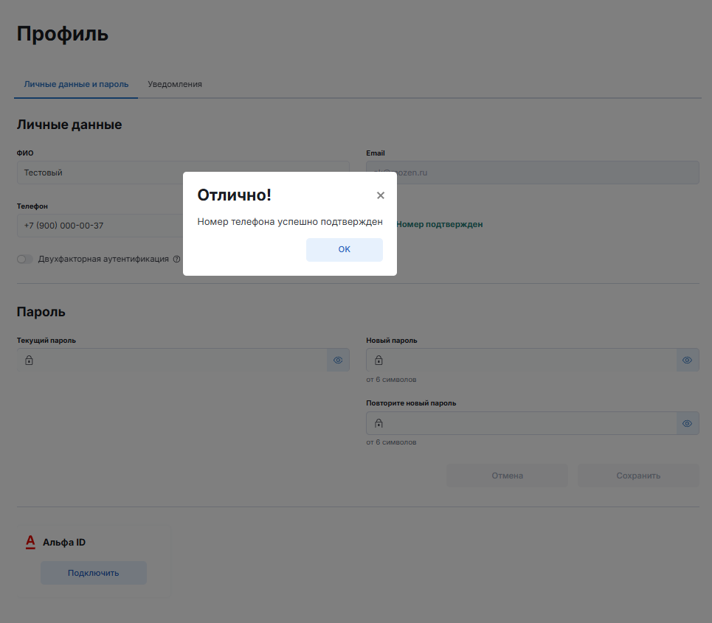
Task: Open the Личные данные и пароль tab
Action: [x=76, y=84]
